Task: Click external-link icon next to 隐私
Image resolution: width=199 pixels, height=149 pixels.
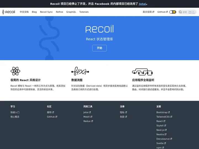Action: (126, 112)
